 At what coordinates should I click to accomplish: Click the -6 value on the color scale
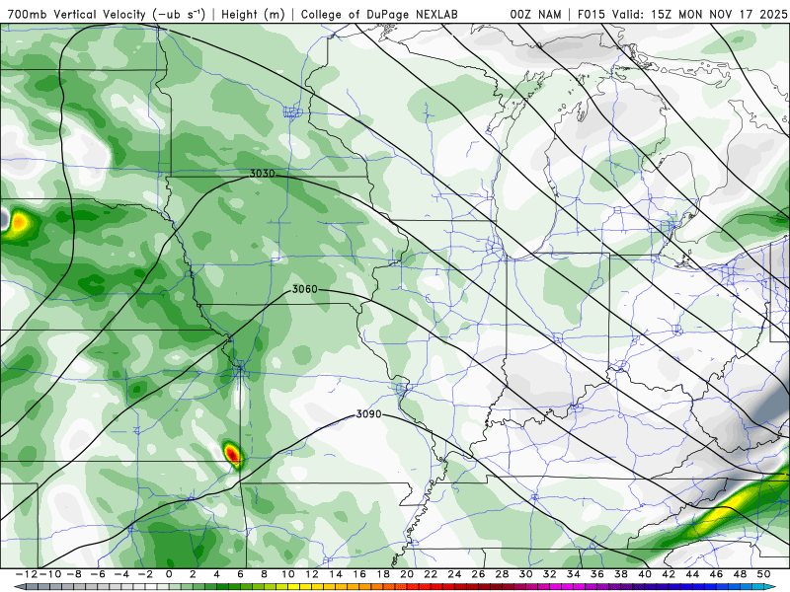coord(97,574)
